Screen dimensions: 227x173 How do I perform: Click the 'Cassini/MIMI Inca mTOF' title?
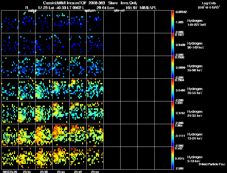[x=65, y=3]
